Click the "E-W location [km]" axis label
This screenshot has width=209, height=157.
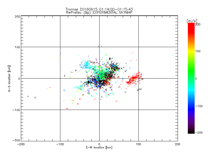click(x=99, y=148)
